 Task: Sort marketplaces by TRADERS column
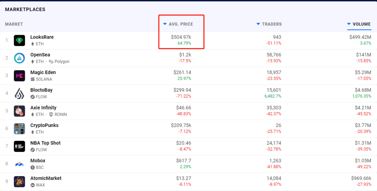272,24
